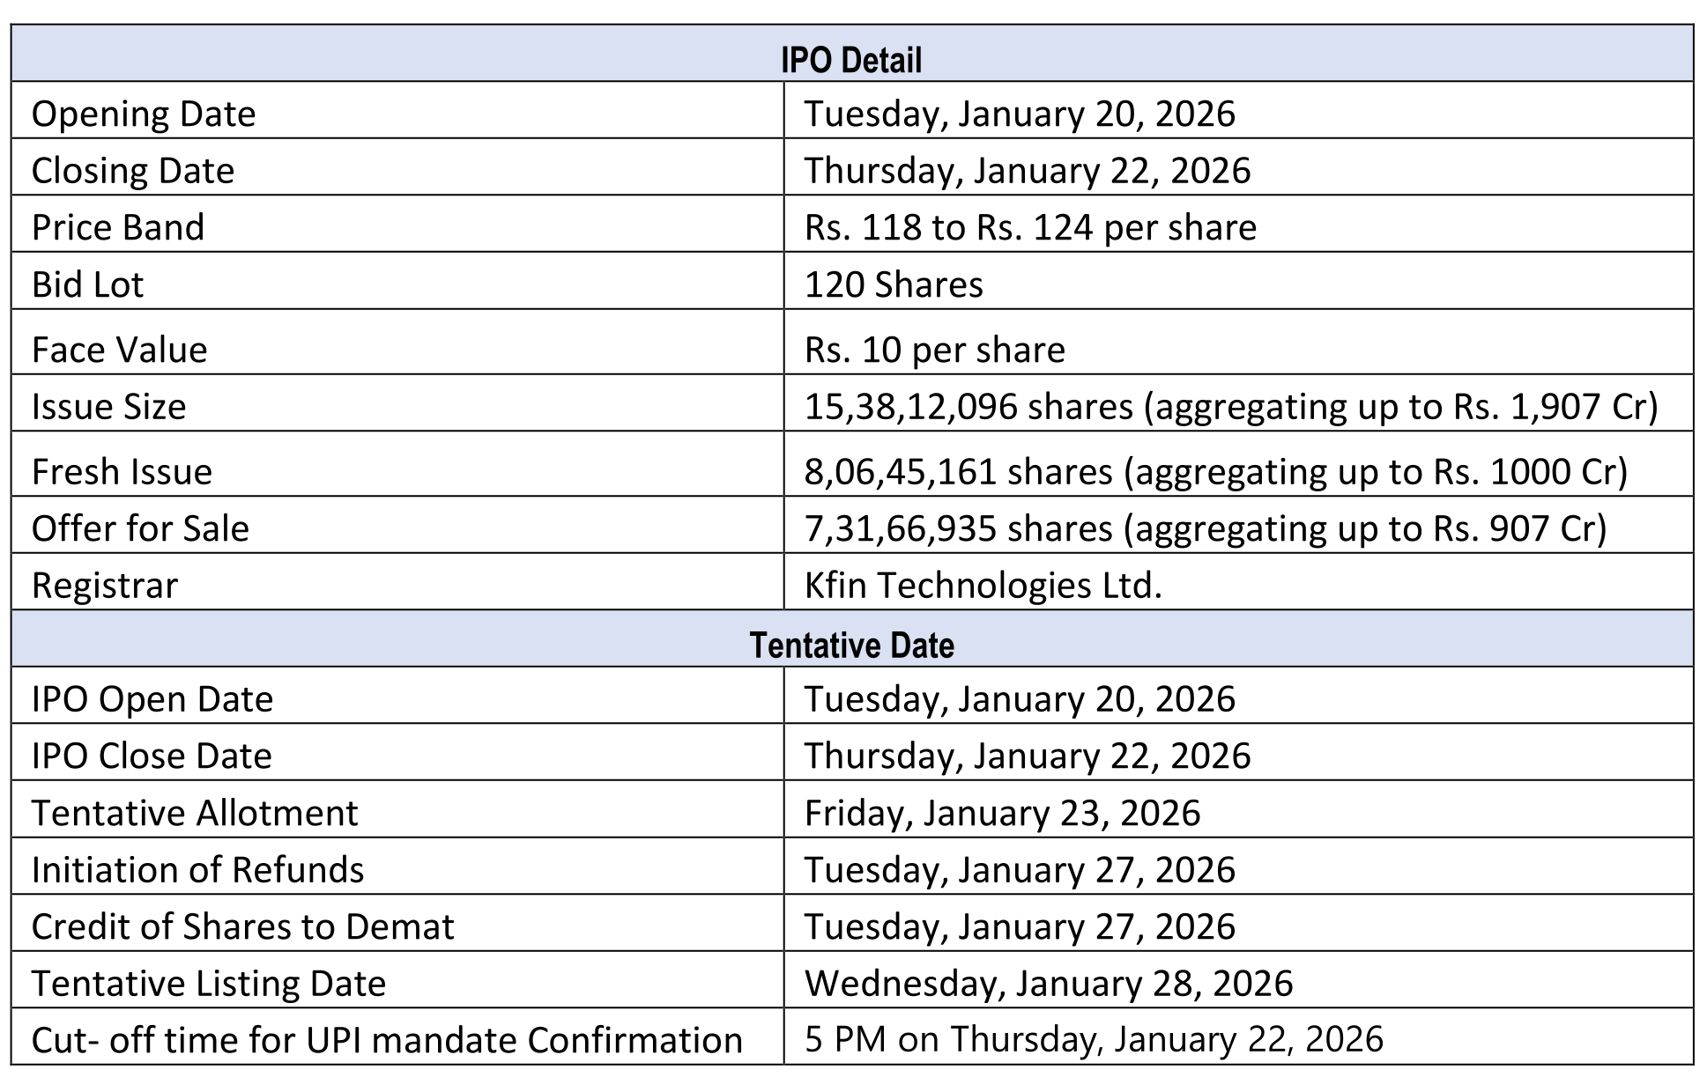Click the Price Band label
This screenshot has height=1092, width=1707.
pyautogui.click(x=118, y=227)
